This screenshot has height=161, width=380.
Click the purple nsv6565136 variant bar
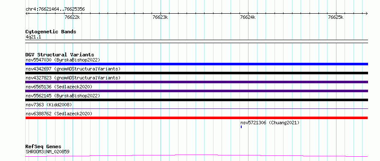coord(196,91)
